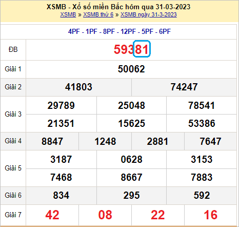This screenshot has width=239, height=227.
Task: Open the XSMB ngày 31-3-2023 link
Action: click(148, 15)
